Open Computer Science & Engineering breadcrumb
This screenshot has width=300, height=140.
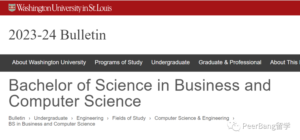[x=192, y=118]
